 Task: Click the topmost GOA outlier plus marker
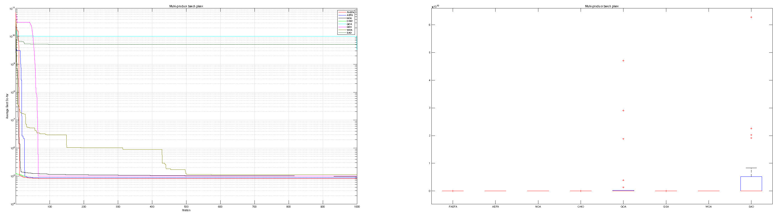(x=623, y=61)
